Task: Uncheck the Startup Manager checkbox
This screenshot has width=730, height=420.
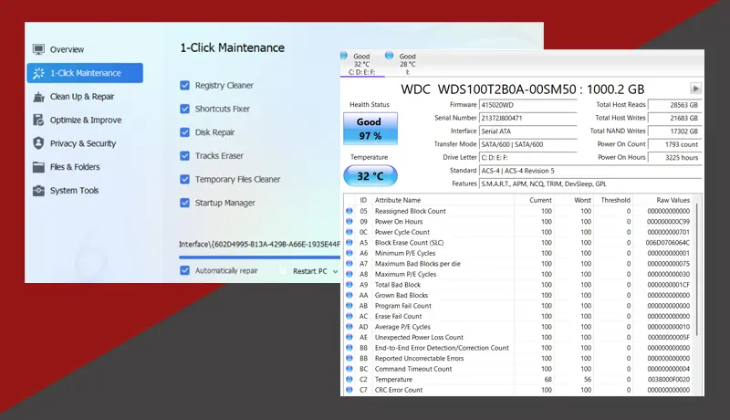Action: pos(185,203)
